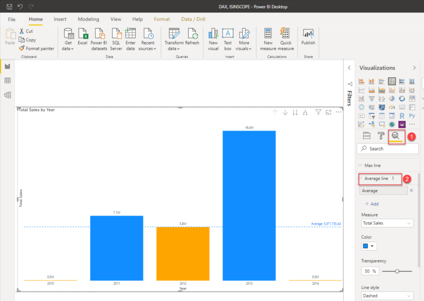Click the Quick measure button
The width and height of the screenshot is (424, 301).
coord(286,39)
